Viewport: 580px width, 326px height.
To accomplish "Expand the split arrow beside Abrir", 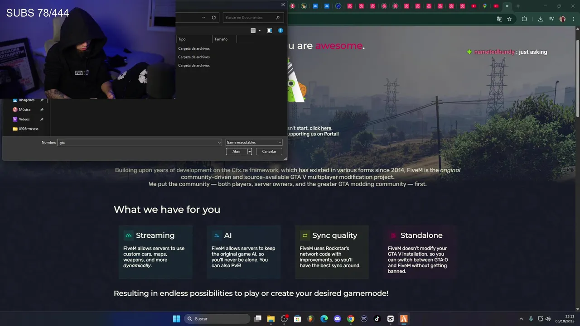I will [x=249, y=152].
